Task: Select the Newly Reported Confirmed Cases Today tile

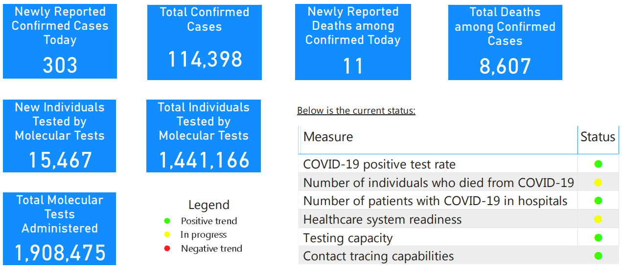Action: point(60,42)
